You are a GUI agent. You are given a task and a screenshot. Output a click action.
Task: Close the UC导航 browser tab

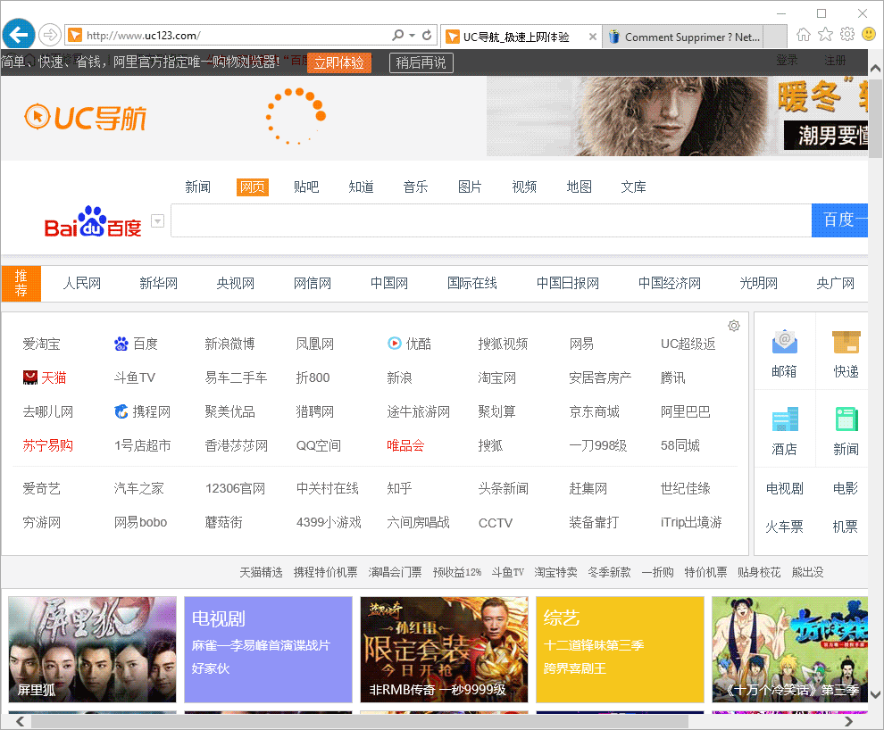[593, 37]
